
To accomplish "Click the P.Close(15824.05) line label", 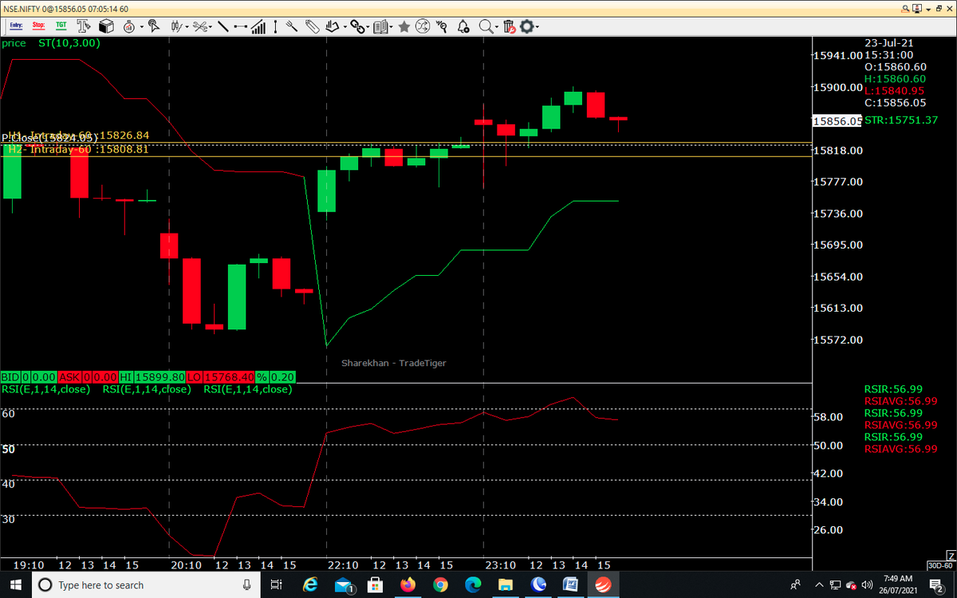I will (49, 139).
